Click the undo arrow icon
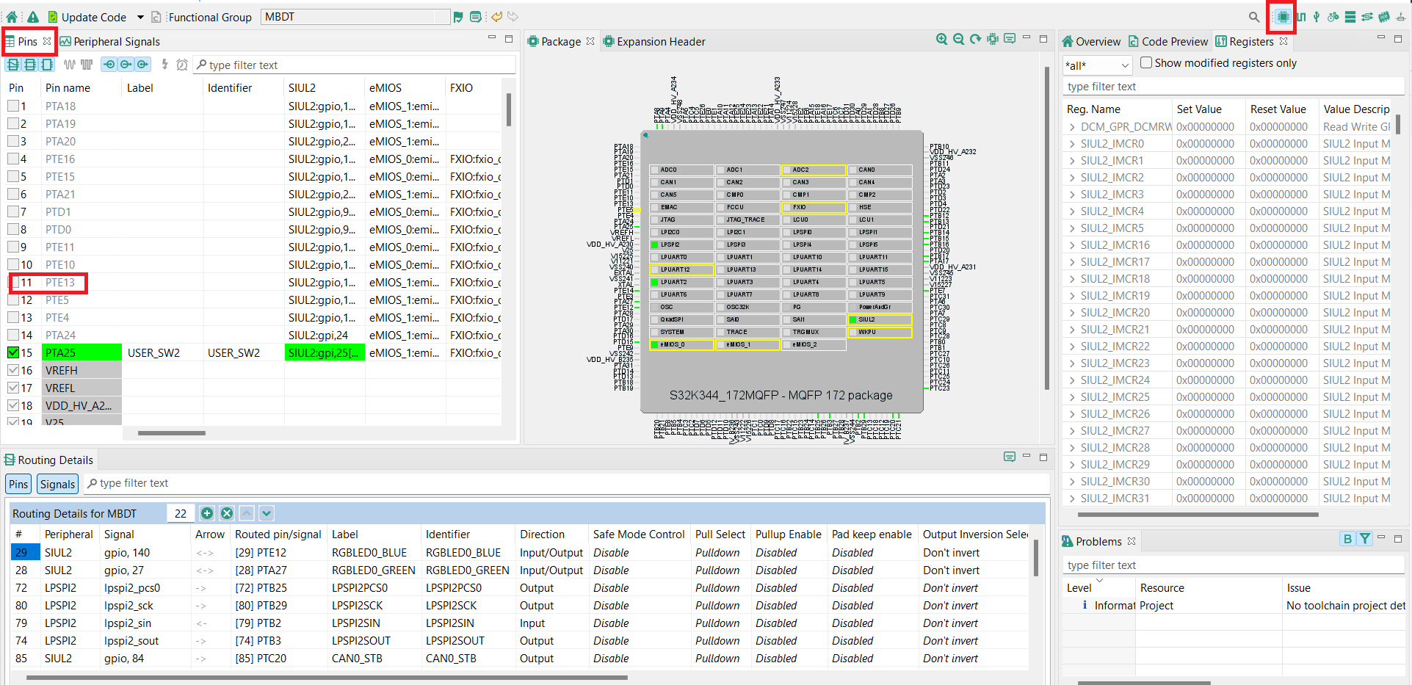 click(497, 17)
